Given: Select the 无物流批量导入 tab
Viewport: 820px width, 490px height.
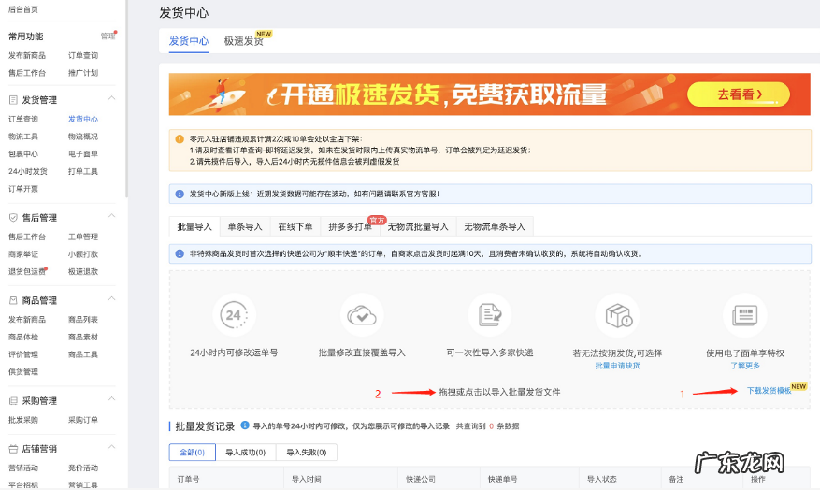Looking at the screenshot, I should click(x=418, y=226).
